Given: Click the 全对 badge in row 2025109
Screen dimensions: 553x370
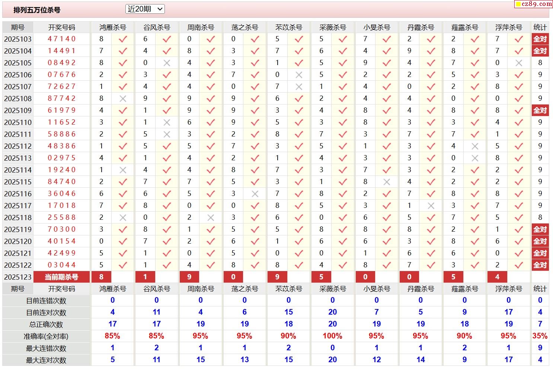Looking at the screenshot, I should click(x=540, y=110).
